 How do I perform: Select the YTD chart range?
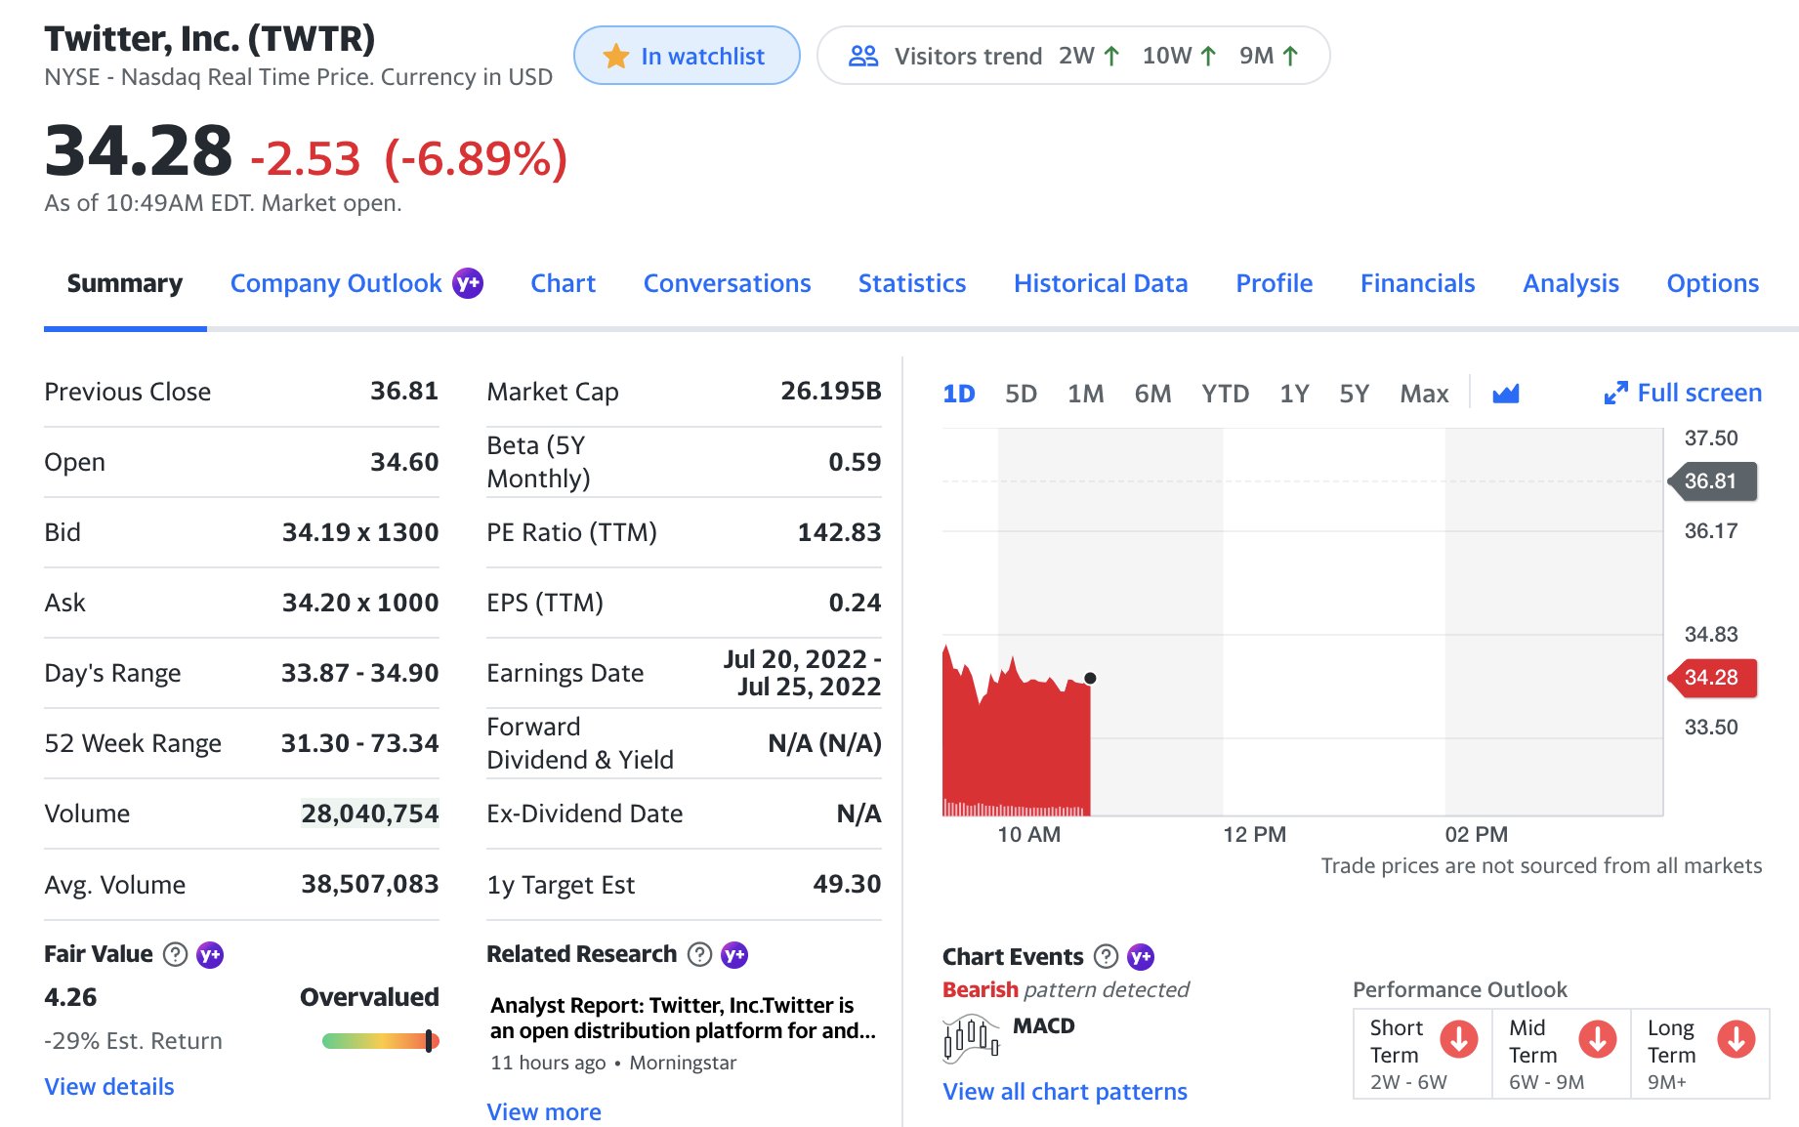click(x=1226, y=394)
